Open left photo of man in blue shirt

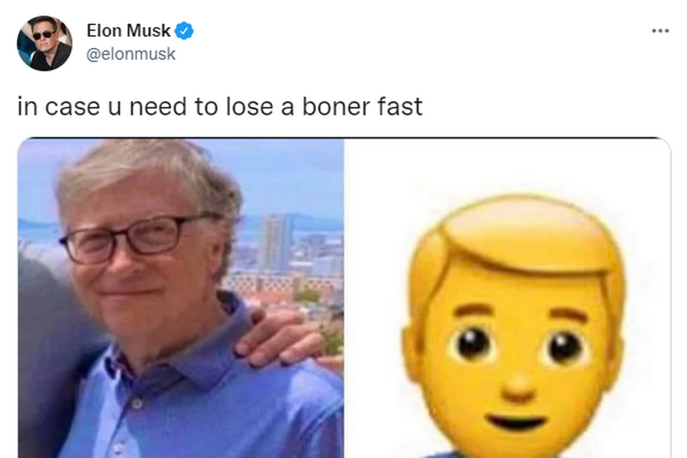pyautogui.click(x=180, y=298)
